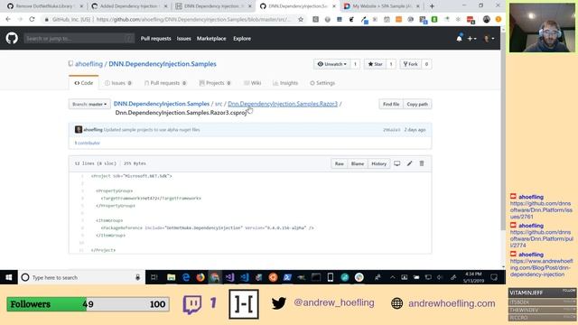Edit this file with pencil icon

click(409, 163)
